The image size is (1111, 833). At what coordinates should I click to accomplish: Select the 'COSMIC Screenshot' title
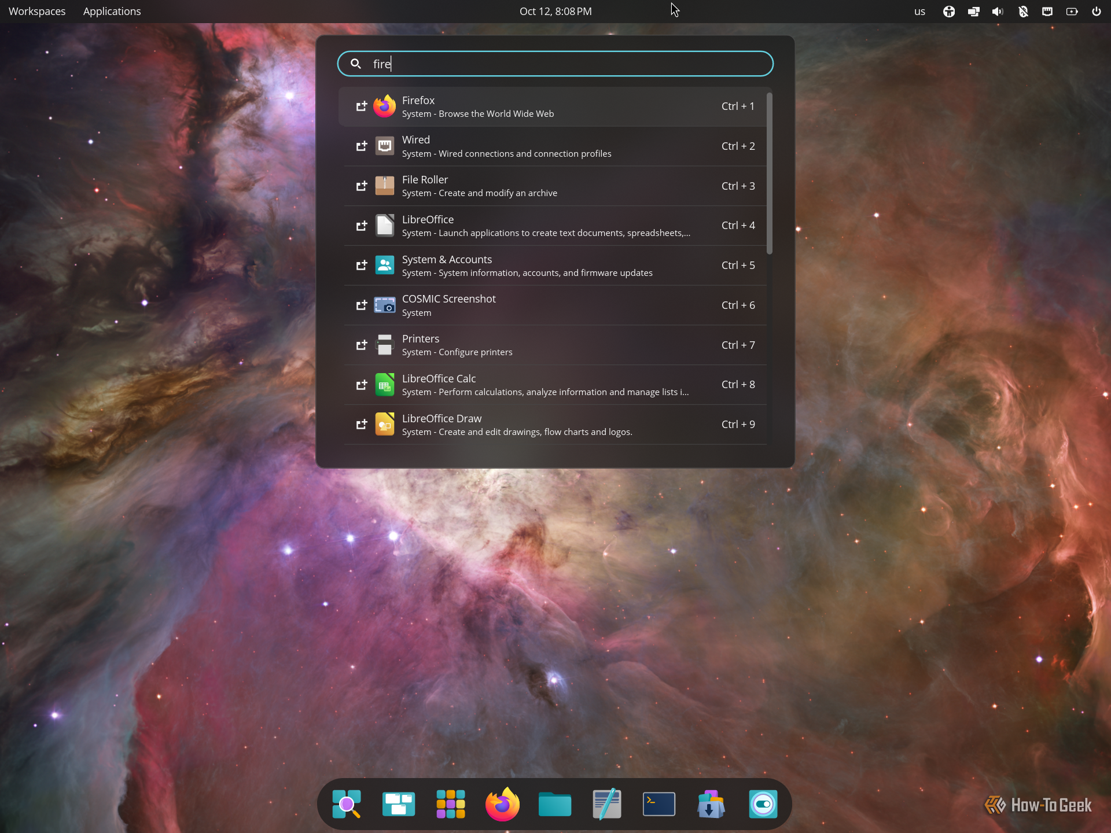click(x=449, y=299)
